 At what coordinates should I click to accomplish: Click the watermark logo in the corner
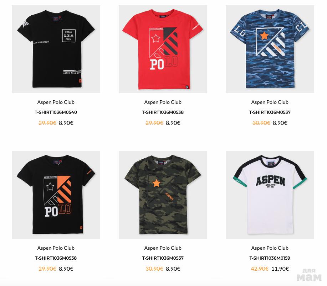pos(309,275)
